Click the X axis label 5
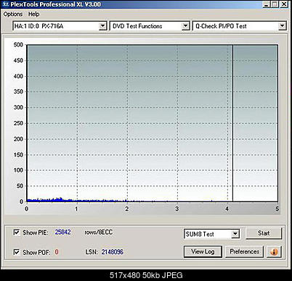Image resolution: width=292 pixels, height=281 pixels. (x=277, y=209)
